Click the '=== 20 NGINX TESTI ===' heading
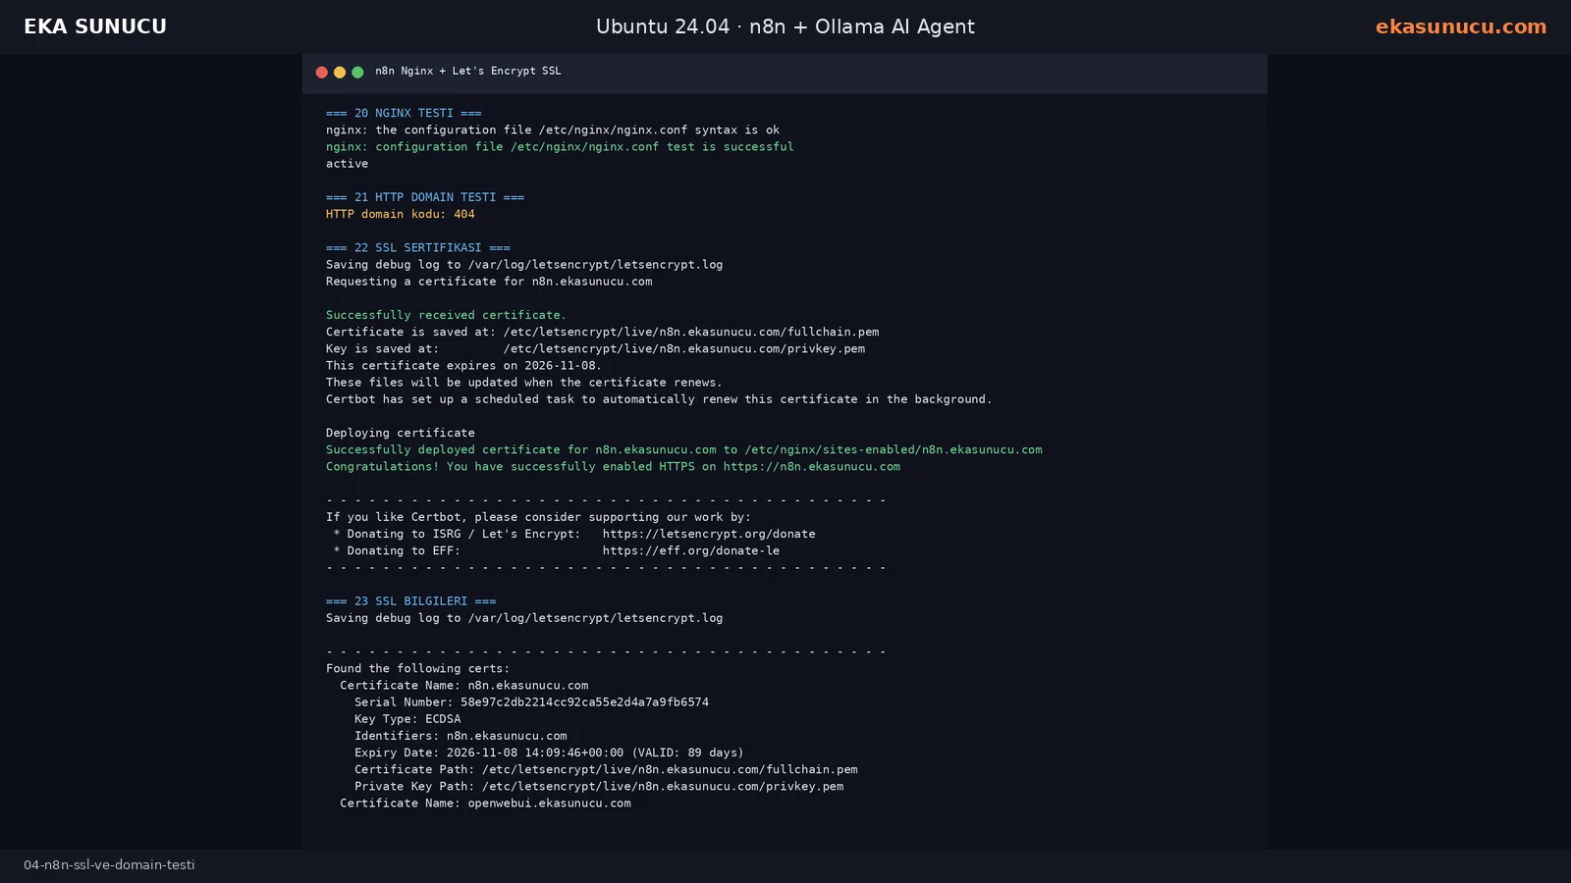The image size is (1571, 883). (x=404, y=113)
